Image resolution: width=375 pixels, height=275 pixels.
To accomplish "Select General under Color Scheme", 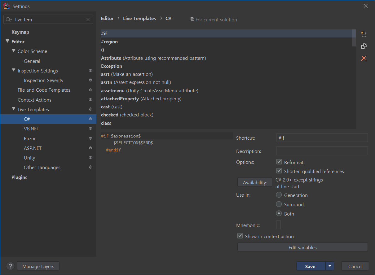I will tap(32, 61).
